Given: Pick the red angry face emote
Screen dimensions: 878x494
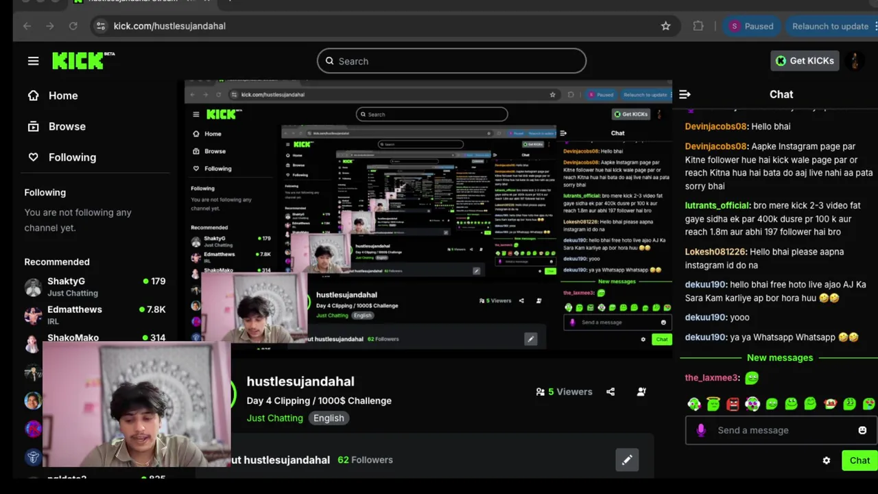Looking at the screenshot, I should point(733,404).
